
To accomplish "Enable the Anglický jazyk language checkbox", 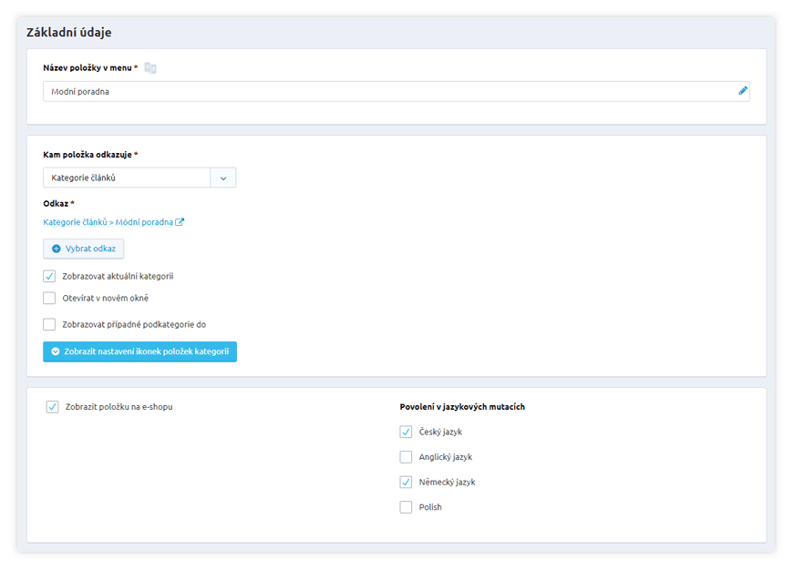I will 406,457.
